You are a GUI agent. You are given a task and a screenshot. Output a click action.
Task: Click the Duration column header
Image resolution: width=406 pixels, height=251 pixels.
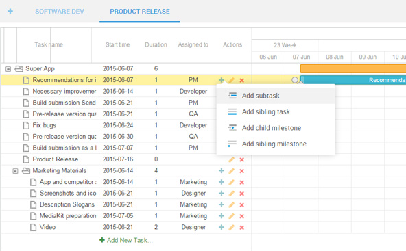[156, 44]
